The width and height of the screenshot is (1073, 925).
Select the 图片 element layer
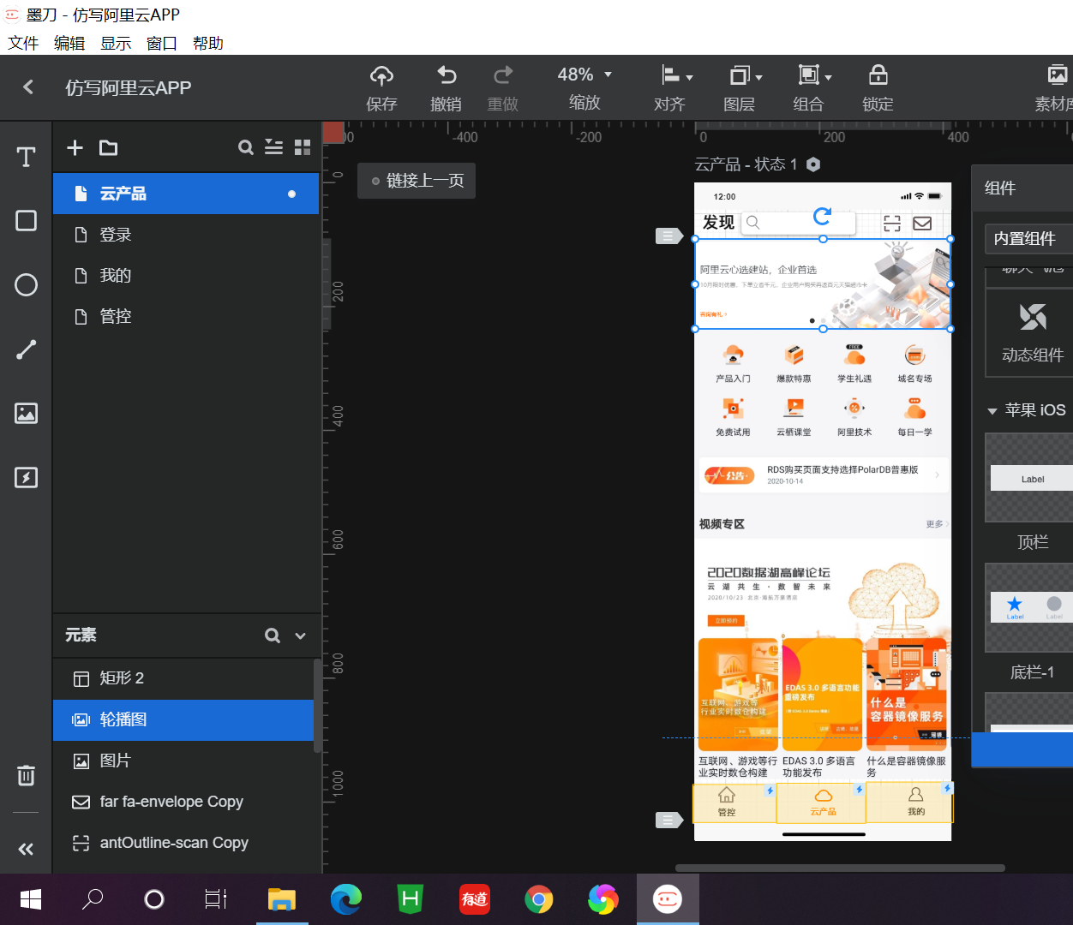point(183,761)
